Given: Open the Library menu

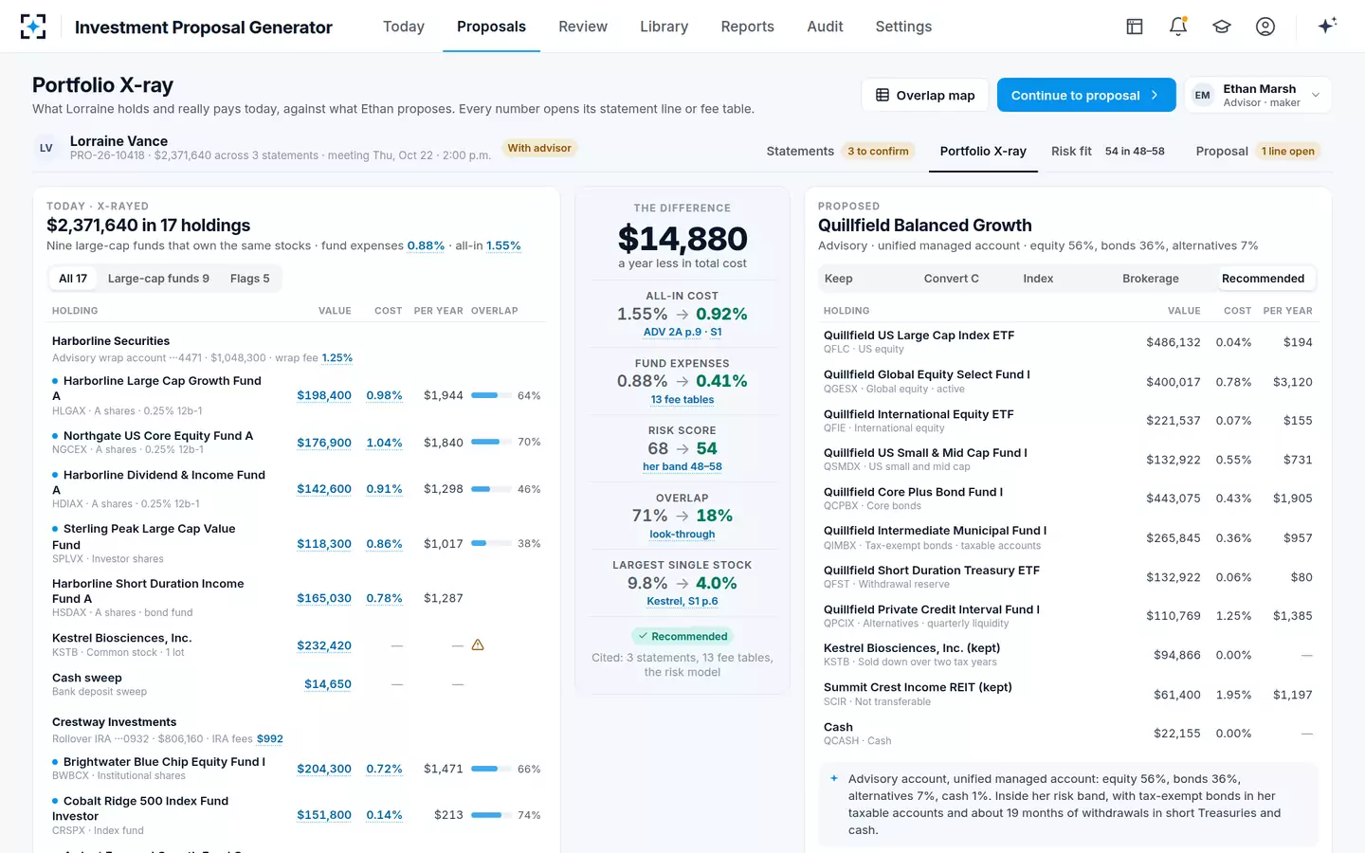Looking at the screenshot, I should click(664, 27).
